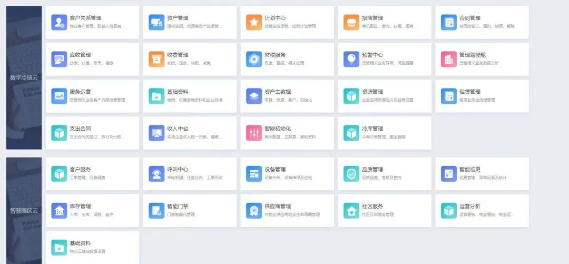Click the 品质管理 shield icon
This screenshot has height=264, width=569.
351,173
